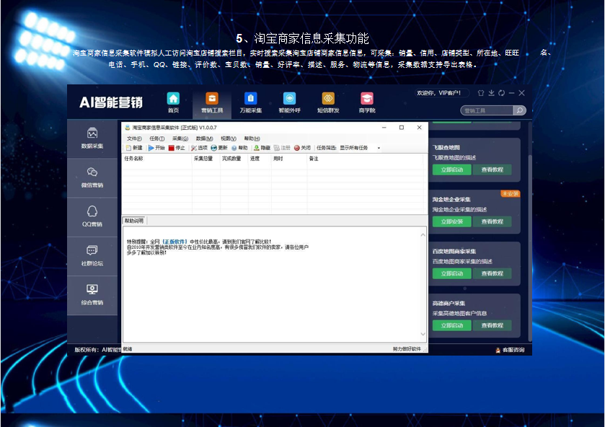The image size is (605, 427).
Task: Click 查看教程 for 淘金地企业采集
Action: (x=493, y=221)
